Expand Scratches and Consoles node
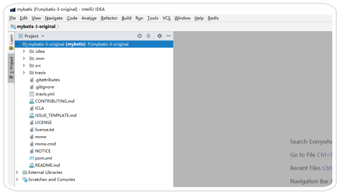This screenshot has height=194, width=341. 17,179
